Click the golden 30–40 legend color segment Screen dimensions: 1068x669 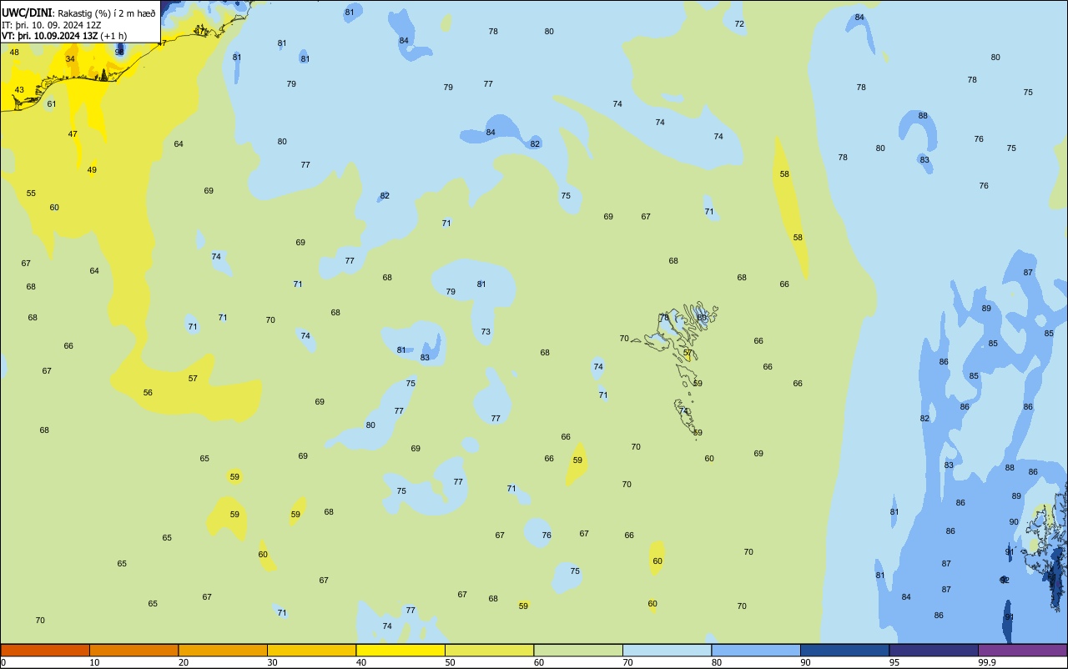click(311, 650)
